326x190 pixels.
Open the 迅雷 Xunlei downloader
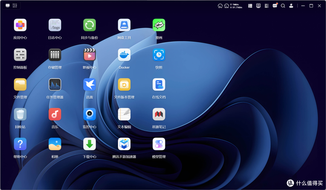tap(90, 84)
